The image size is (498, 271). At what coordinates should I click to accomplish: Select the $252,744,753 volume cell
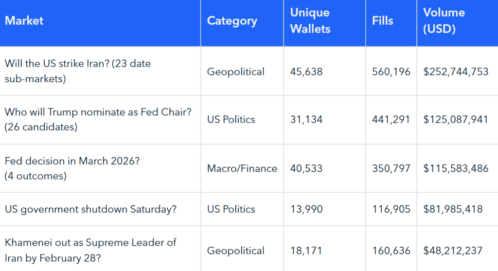pyautogui.click(x=456, y=72)
